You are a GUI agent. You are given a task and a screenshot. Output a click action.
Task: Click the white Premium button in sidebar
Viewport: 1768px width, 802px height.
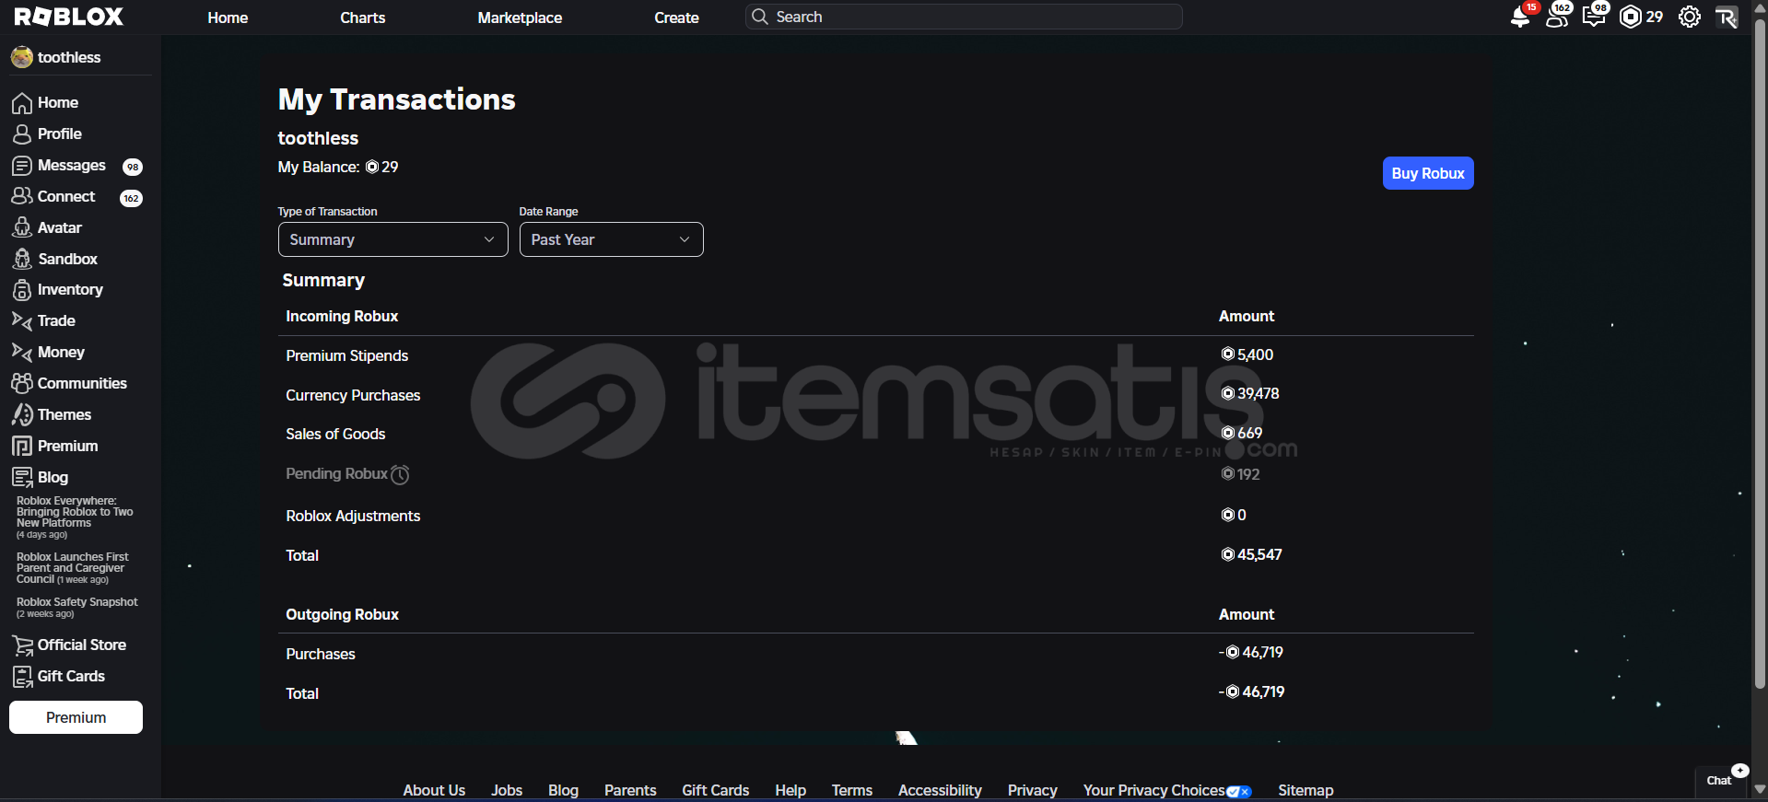(76, 717)
